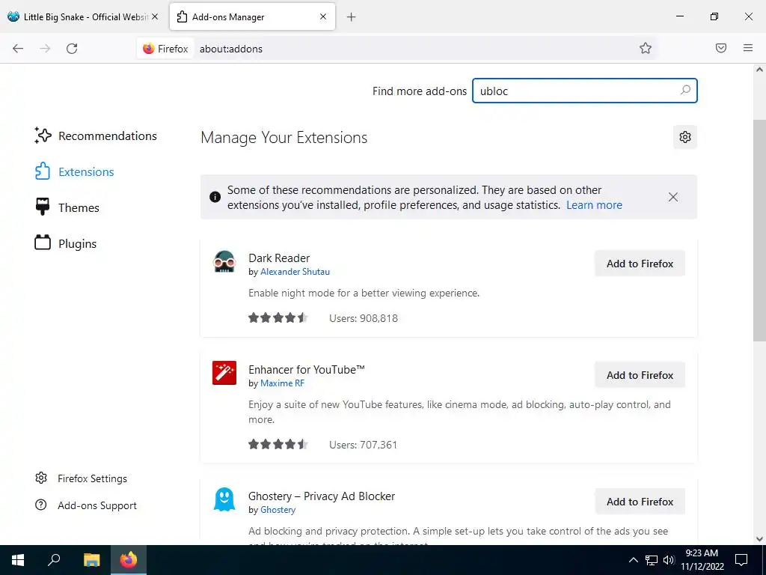Open the Maxime RF author link
This screenshot has height=575, width=766.
282,383
